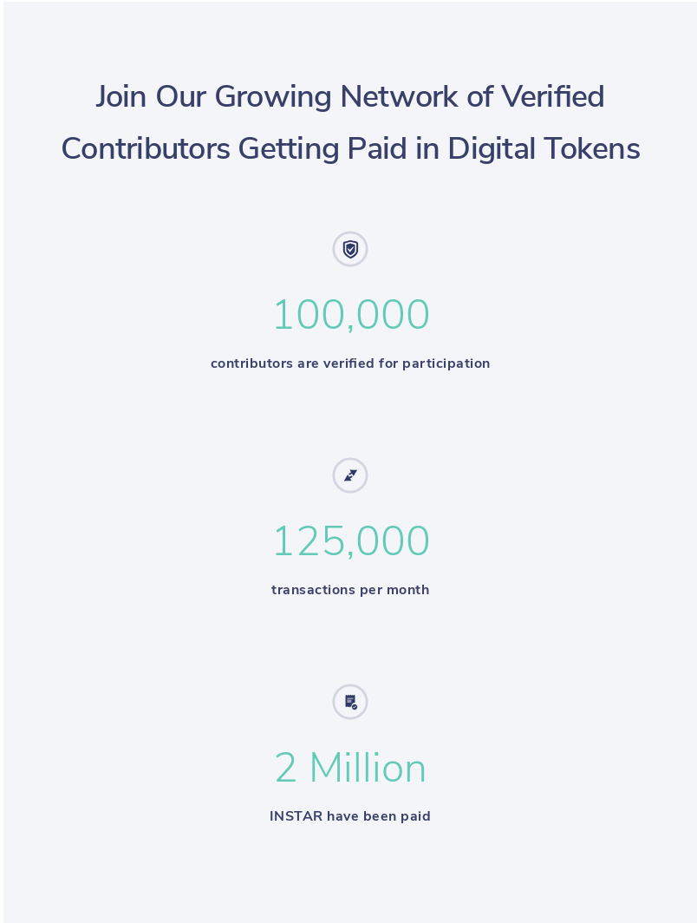Click the heading word Verified

(552, 96)
